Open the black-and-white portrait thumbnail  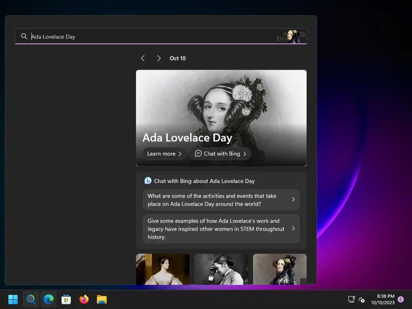pyautogui.click(x=221, y=269)
